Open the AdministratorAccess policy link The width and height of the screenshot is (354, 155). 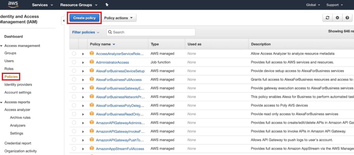[112, 62]
